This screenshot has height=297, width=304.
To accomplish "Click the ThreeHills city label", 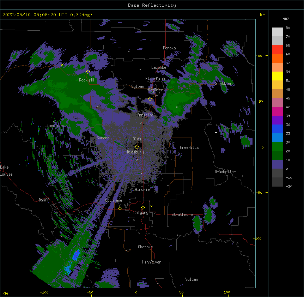I will coord(188,147).
